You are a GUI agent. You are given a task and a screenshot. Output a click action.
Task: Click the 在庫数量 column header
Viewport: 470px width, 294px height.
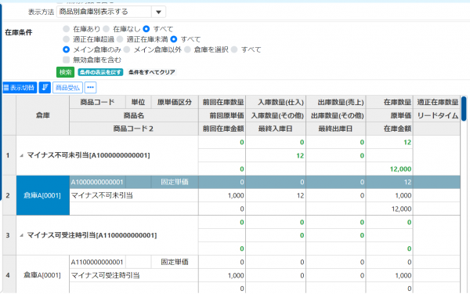pos(389,102)
